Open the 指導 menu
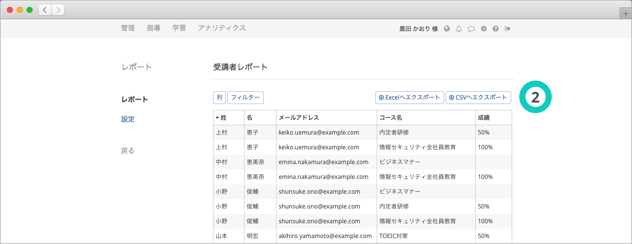Viewport: 632px width, 244px height. pos(153,28)
